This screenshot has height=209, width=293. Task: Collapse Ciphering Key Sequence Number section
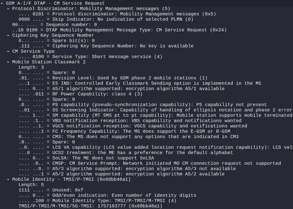8,35
